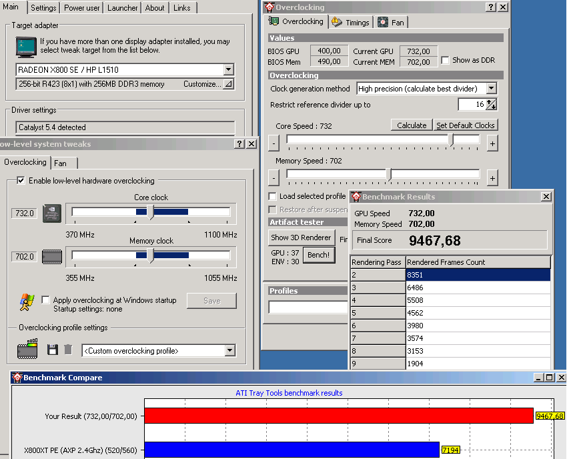The width and height of the screenshot is (567, 459).
Task: Open help in the Overclocking window
Action: [491, 7]
